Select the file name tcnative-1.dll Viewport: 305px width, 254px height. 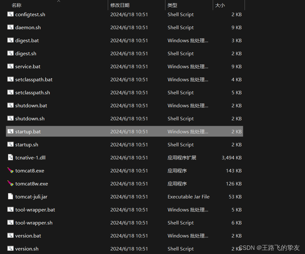tap(30, 157)
